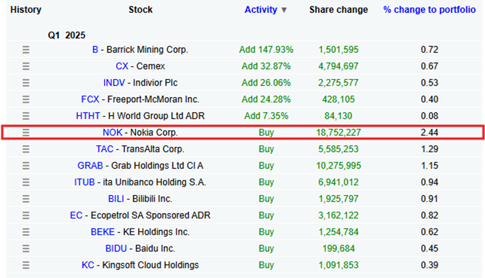Follow the HTHT stock link
485x278 pixels.
(88, 116)
